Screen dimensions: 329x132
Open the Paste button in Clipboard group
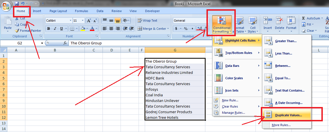point(8,24)
